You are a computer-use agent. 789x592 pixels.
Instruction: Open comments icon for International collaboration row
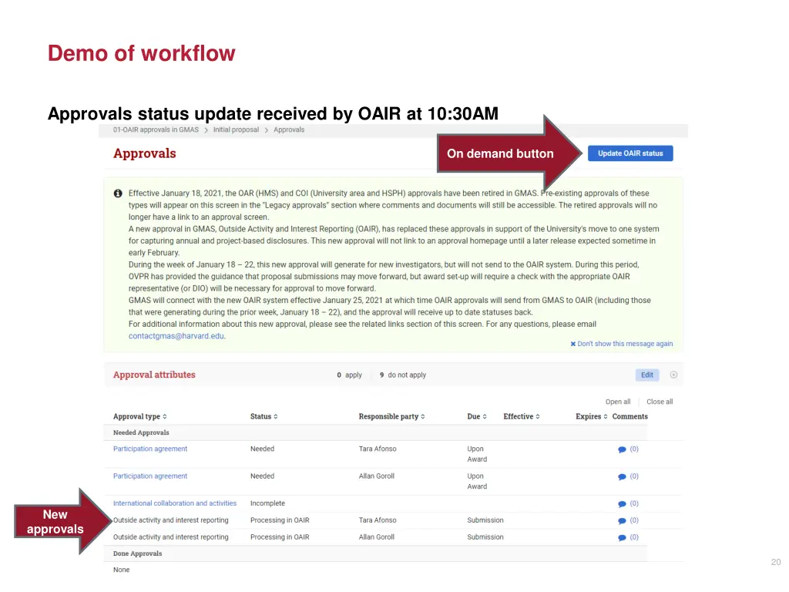click(x=622, y=503)
